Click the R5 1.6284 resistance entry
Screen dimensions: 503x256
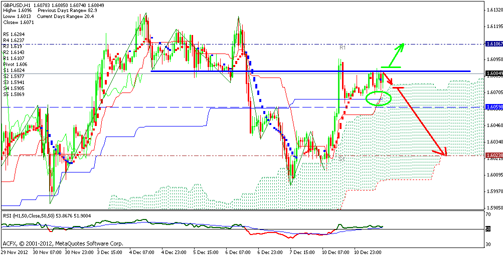click(14, 34)
